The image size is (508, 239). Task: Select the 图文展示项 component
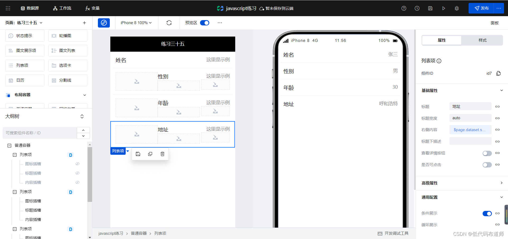25,50
